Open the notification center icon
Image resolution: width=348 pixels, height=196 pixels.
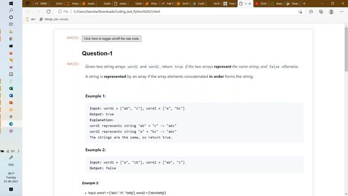pyautogui.click(x=11, y=189)
